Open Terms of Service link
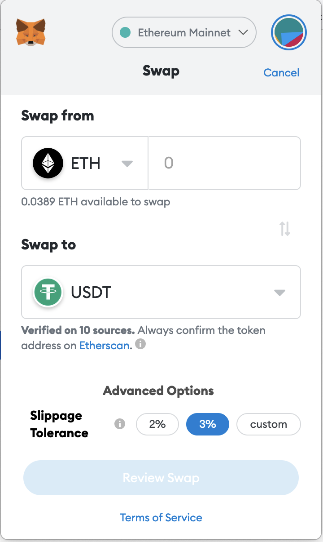 161,518
